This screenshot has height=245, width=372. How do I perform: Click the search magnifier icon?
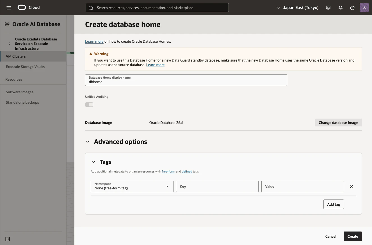pos(91,8)
